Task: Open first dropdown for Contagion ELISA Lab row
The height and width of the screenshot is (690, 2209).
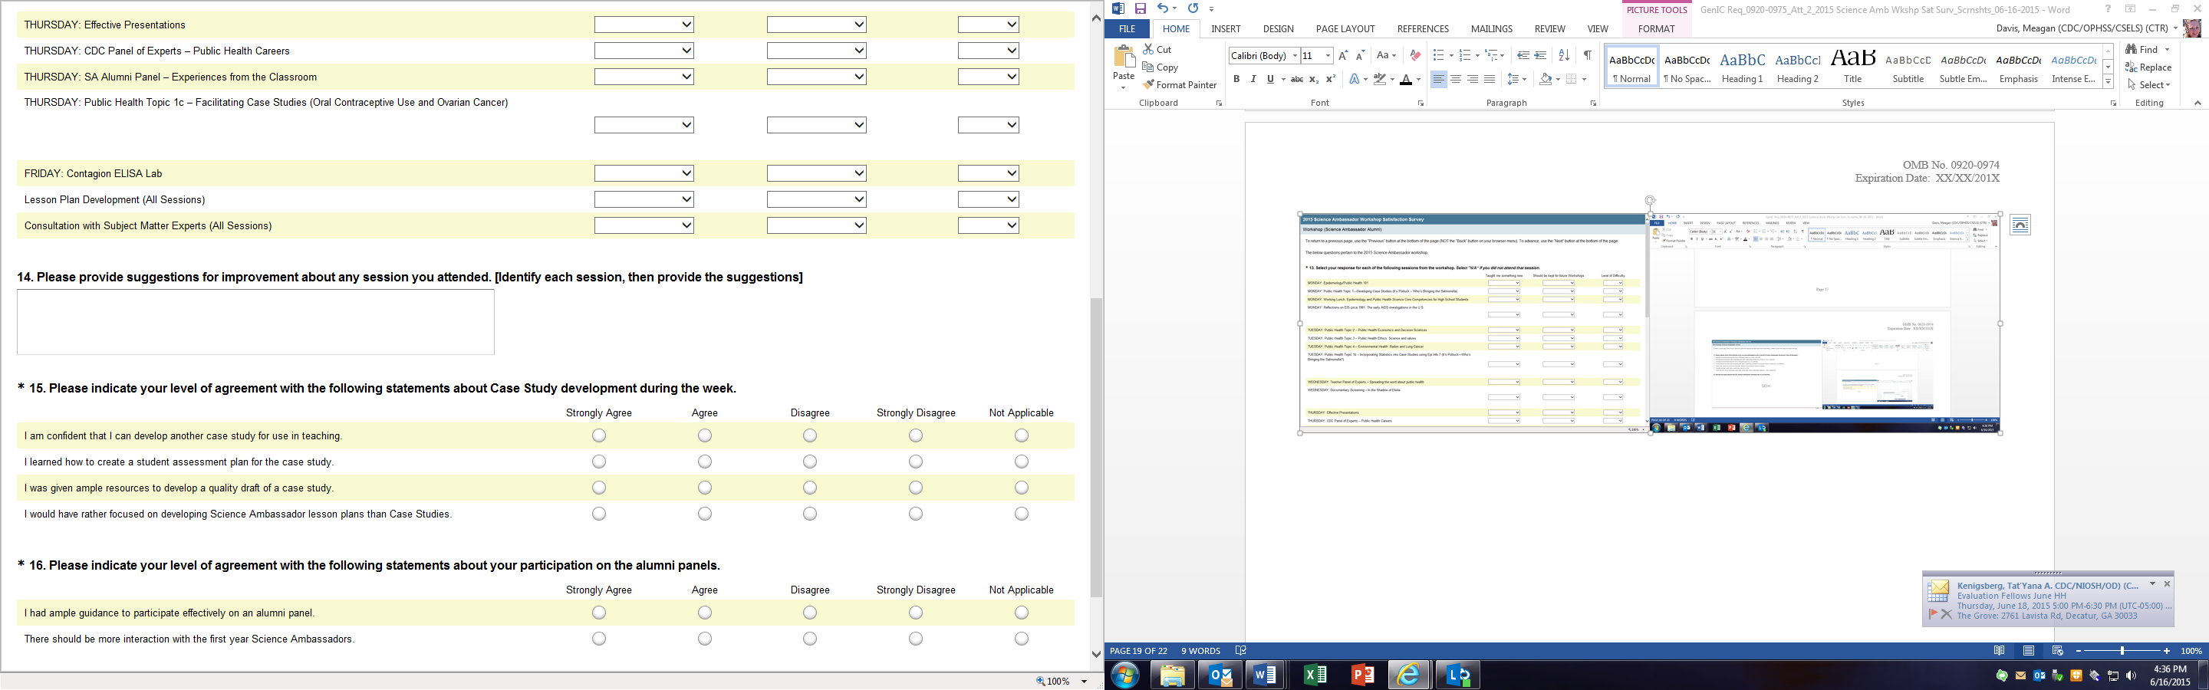Action: tap(644, 173)
